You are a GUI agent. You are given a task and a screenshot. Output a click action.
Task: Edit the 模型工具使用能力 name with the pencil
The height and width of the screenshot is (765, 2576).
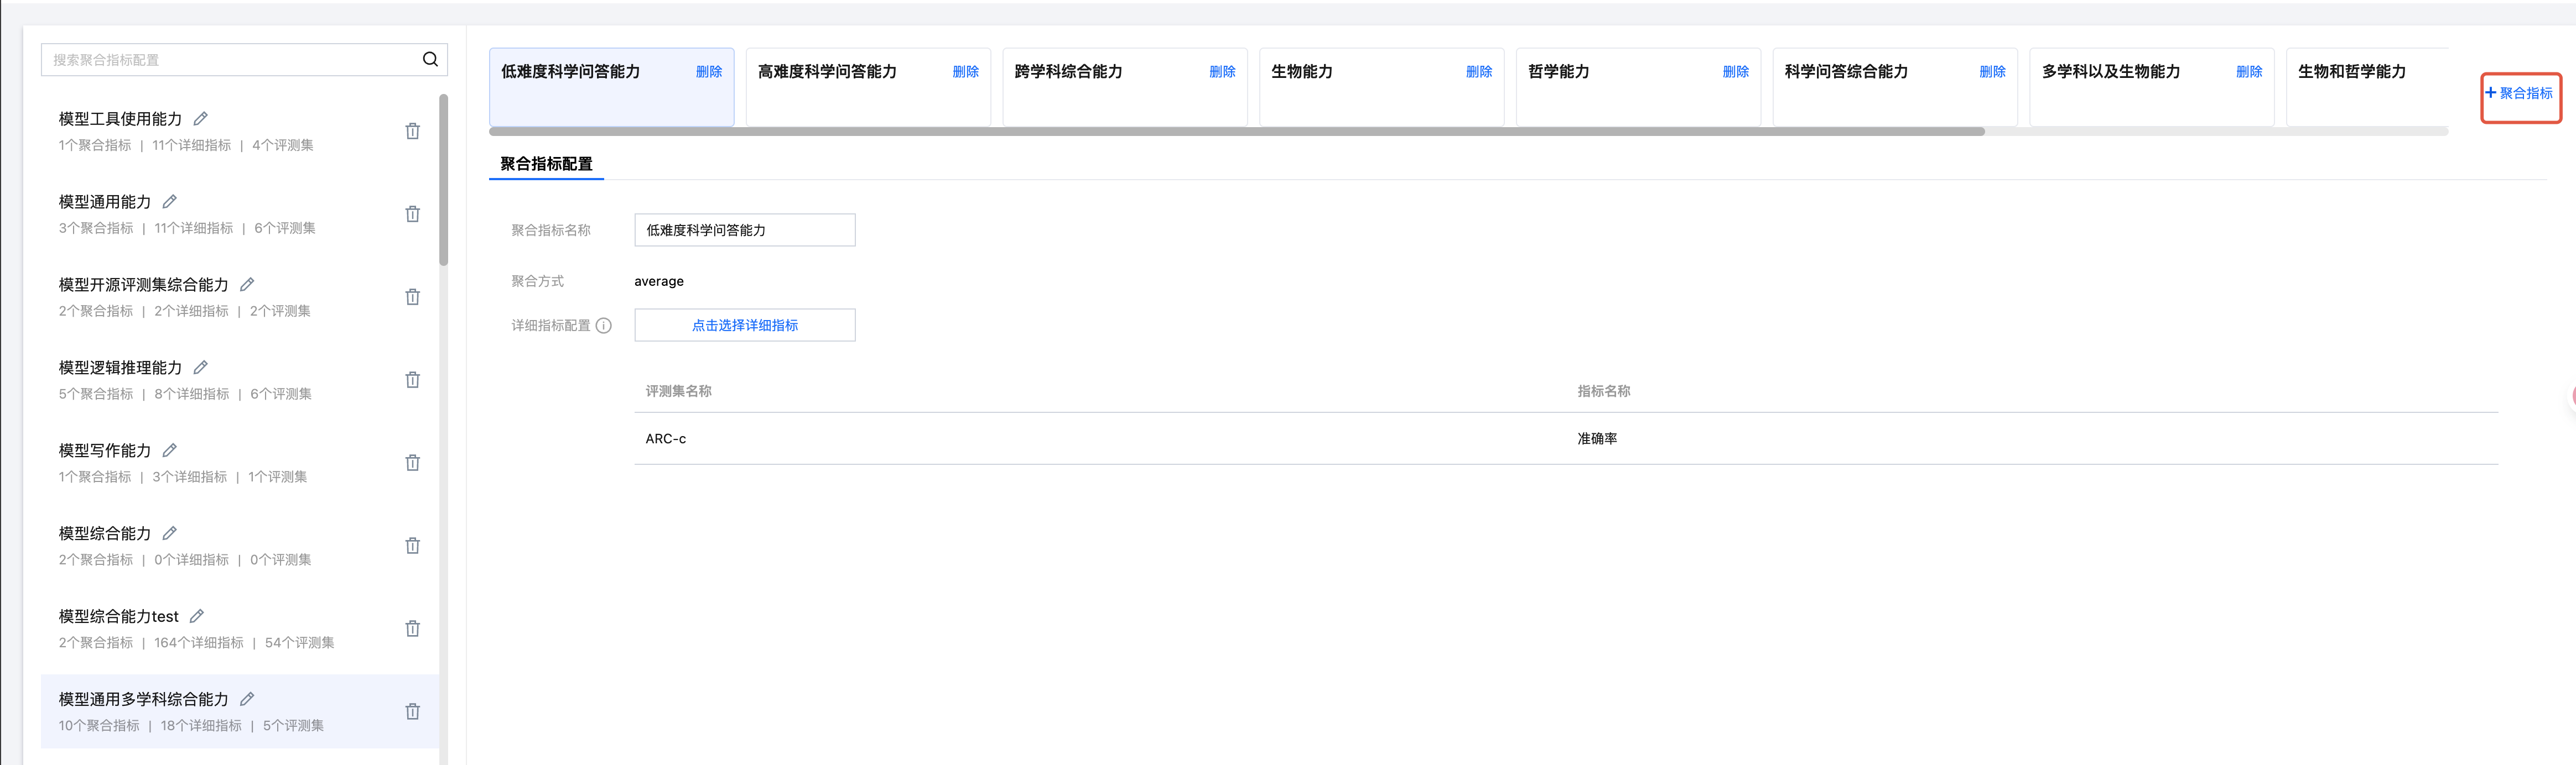(x=201, y=119)
